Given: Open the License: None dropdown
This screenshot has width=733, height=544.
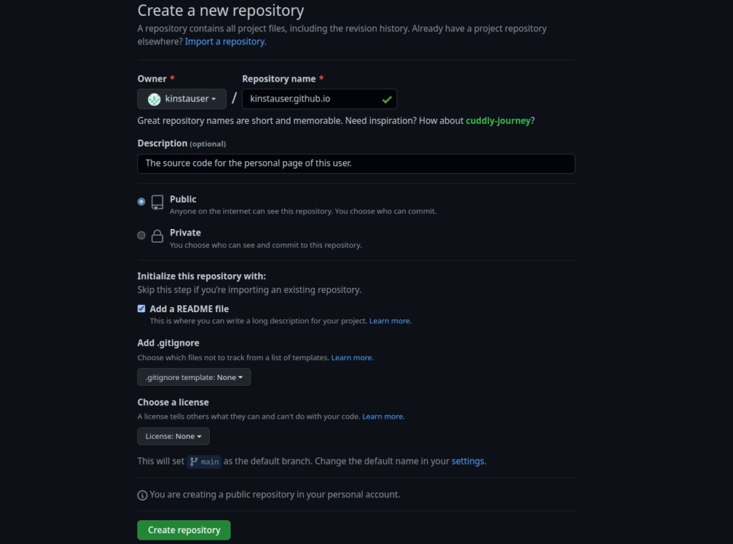Looking at the screenshot, I should (173, 436).
